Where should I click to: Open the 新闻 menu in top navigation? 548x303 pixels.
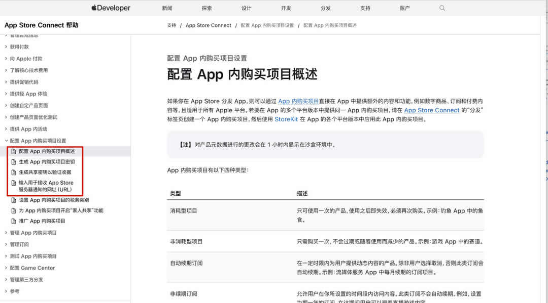tap(167, 8)
